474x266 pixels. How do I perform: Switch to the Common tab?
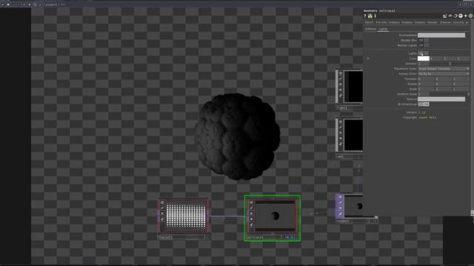pos(458,22)
